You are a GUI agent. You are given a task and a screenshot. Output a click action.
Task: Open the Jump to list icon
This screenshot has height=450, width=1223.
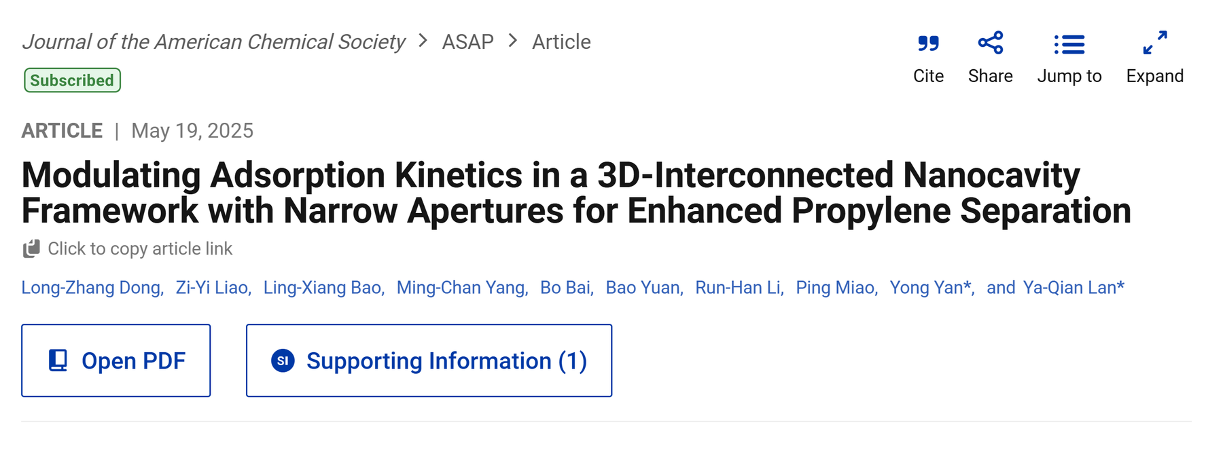[1069, 45]
